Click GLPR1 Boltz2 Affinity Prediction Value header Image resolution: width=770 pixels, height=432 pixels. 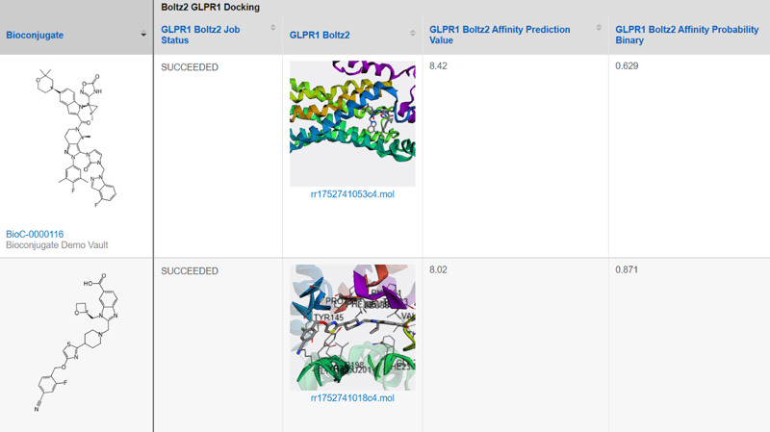pos(500,35)
